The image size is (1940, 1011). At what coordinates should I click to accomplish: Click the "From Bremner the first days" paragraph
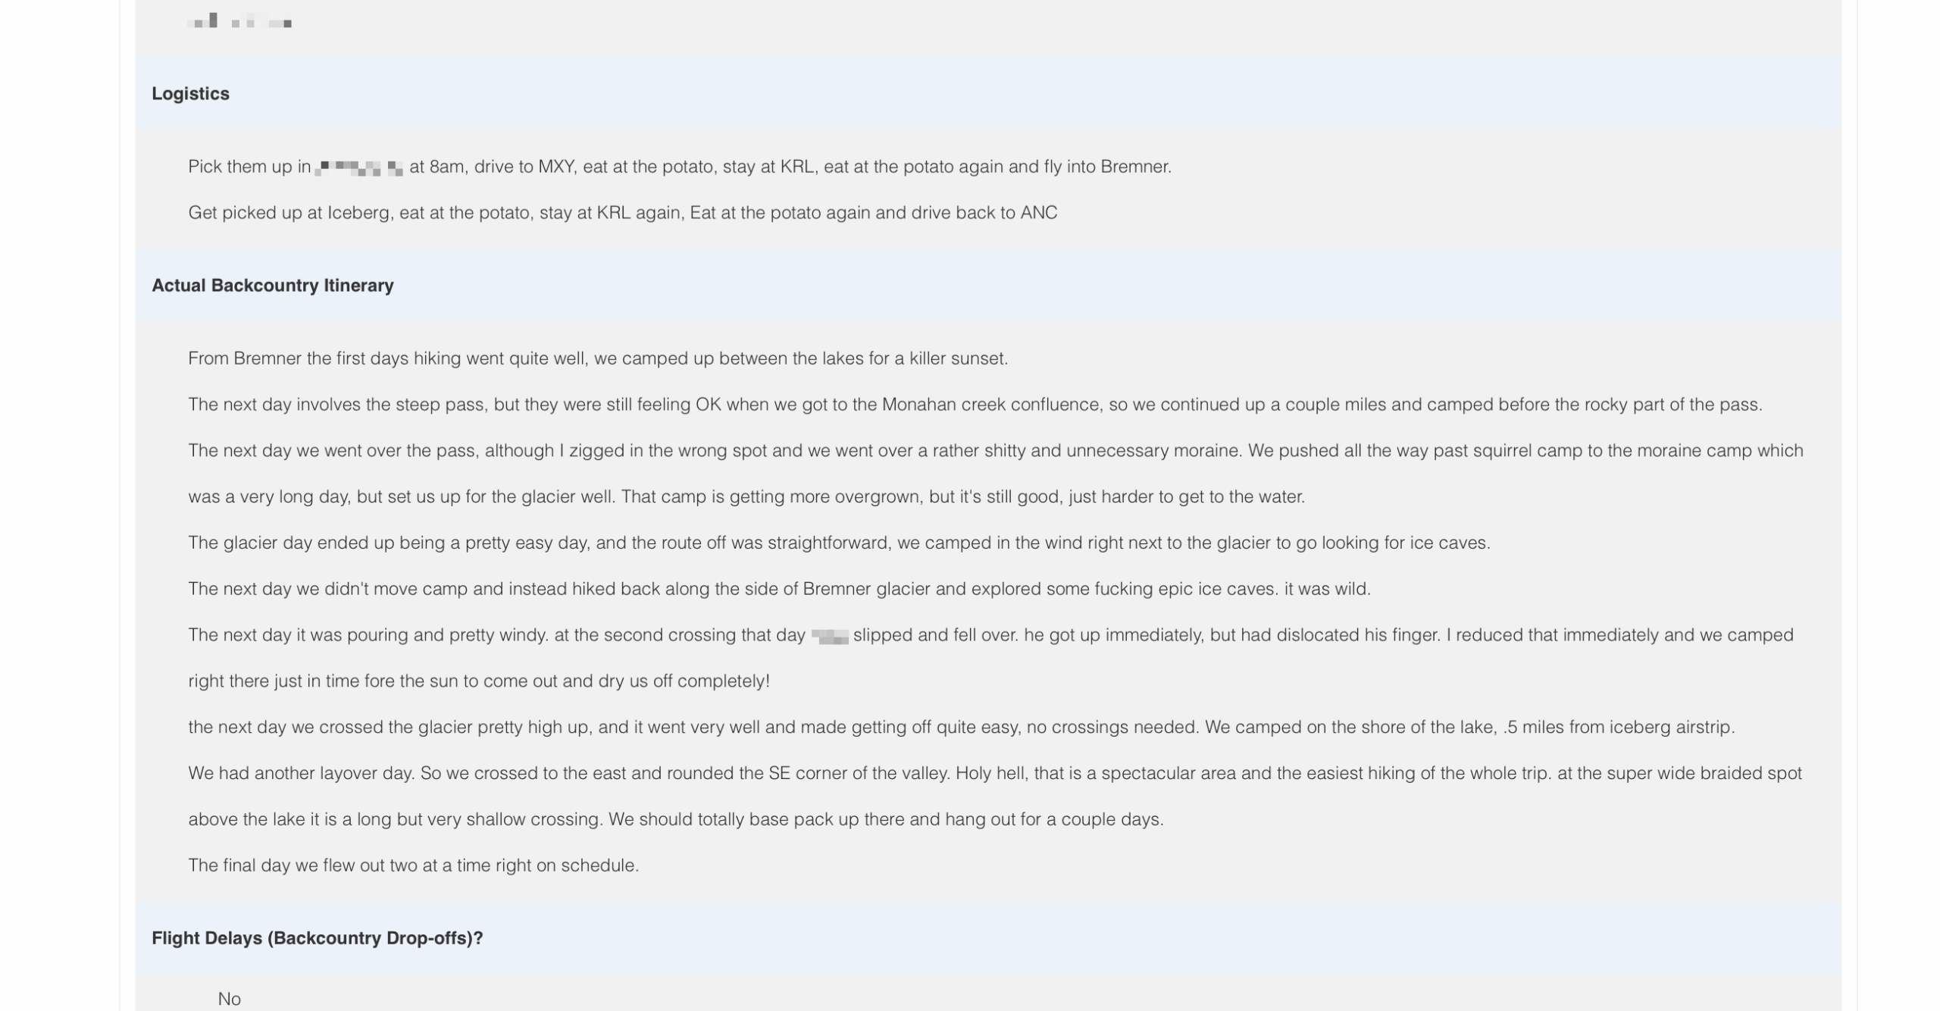click(x=597, y=358)
